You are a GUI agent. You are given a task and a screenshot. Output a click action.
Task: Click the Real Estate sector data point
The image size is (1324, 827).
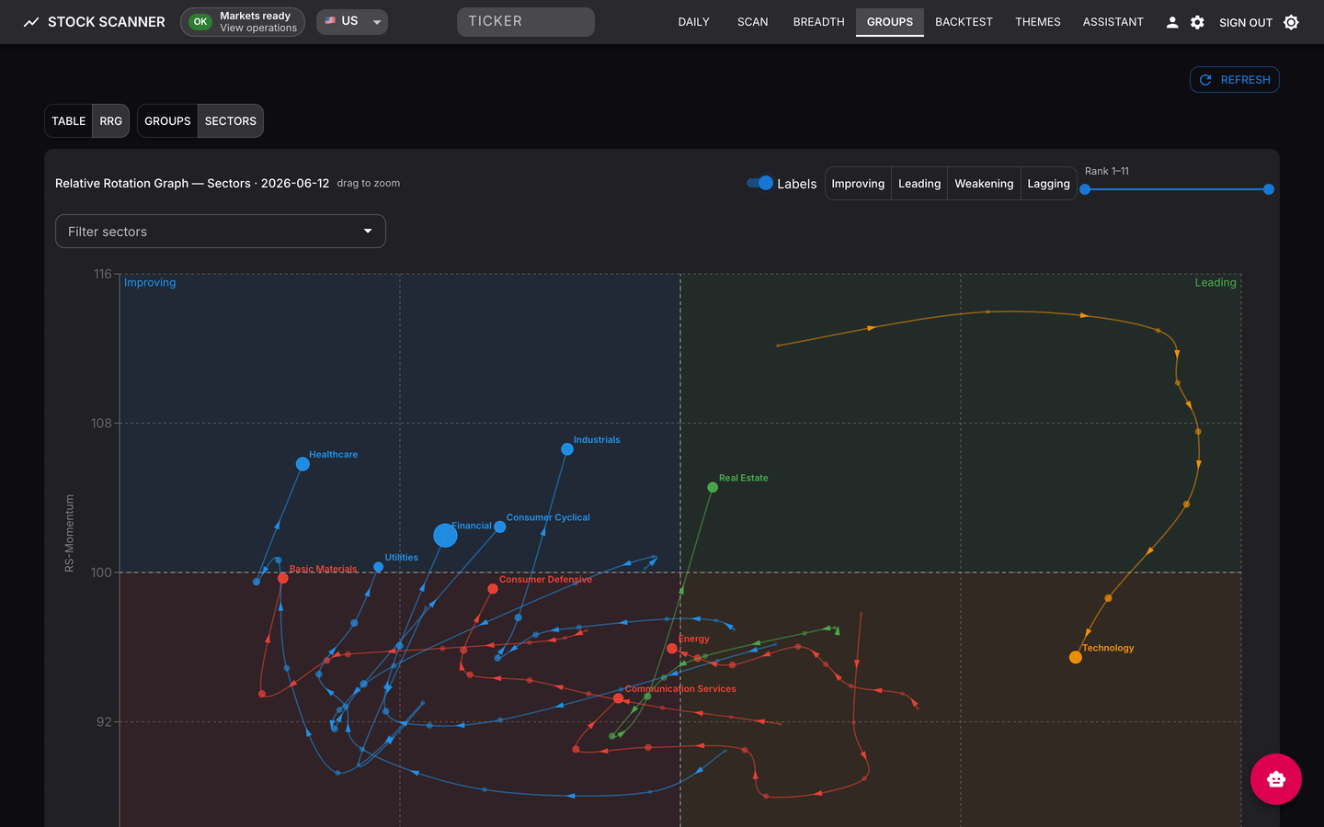click(713, 487)
